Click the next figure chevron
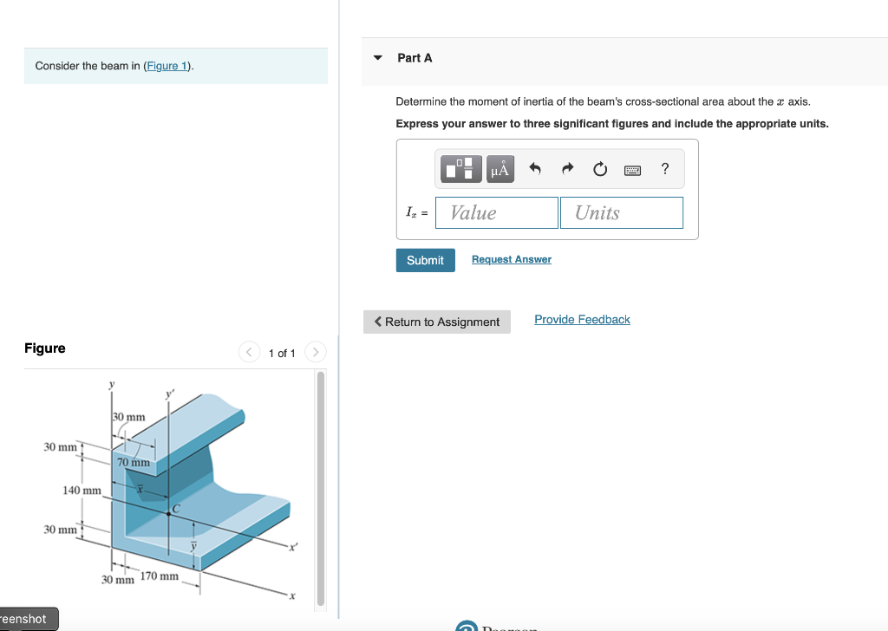The height and width of the screenshot is (631, 888). tap(315, 352)
